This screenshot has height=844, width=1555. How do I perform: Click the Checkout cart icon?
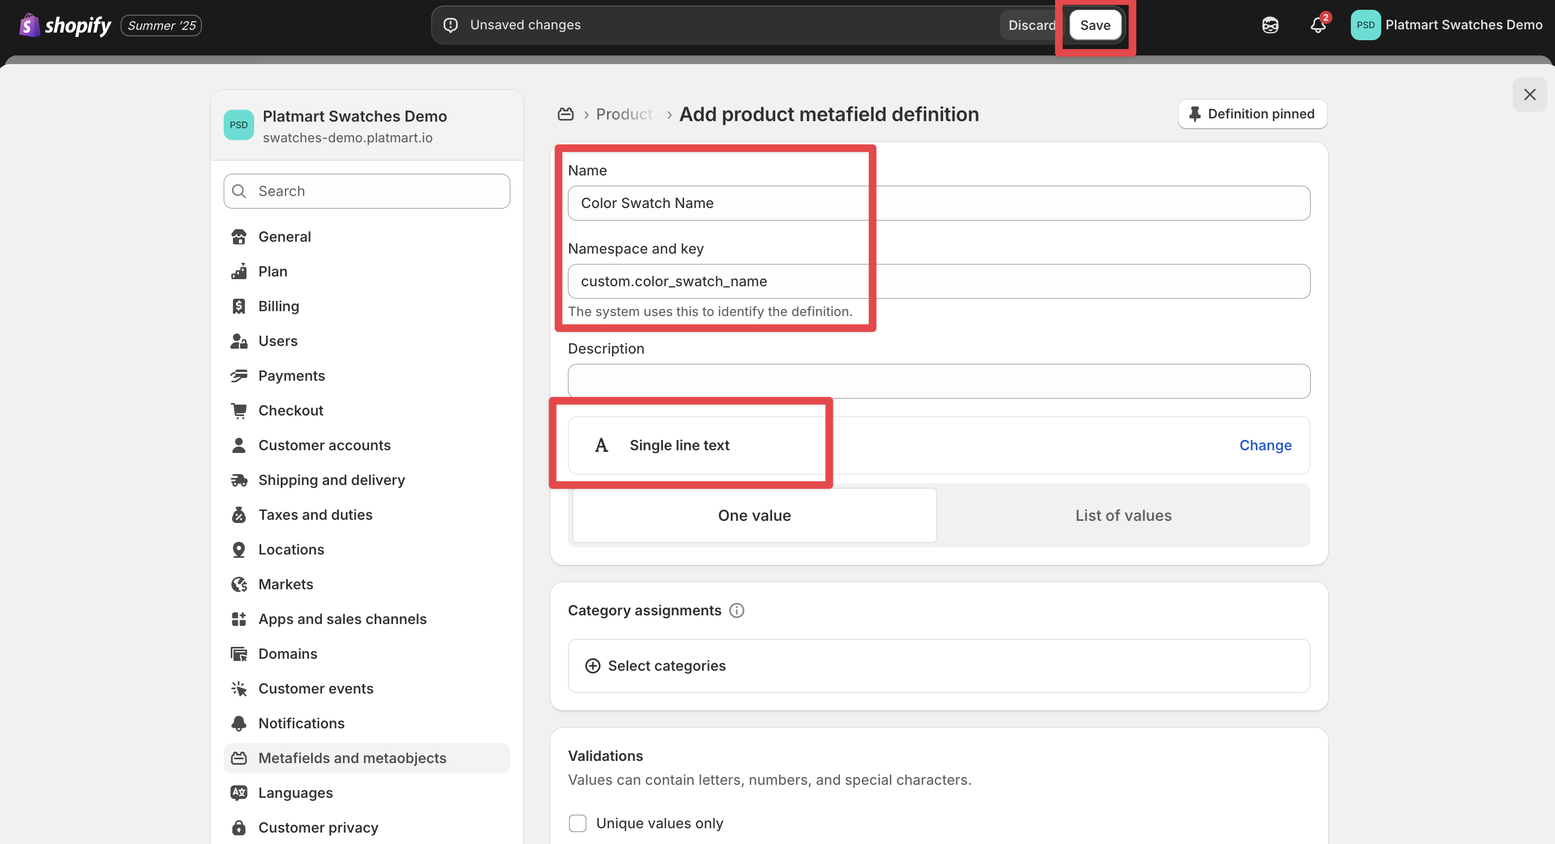239,411
